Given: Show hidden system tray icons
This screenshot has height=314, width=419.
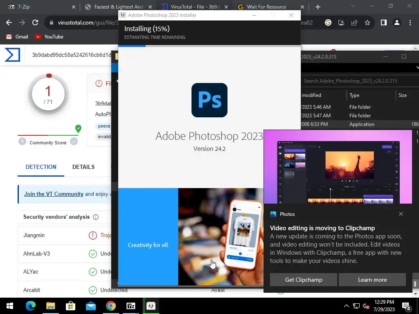Looking at the screenshot, I should pyautogui.click(x=346, y=306).
